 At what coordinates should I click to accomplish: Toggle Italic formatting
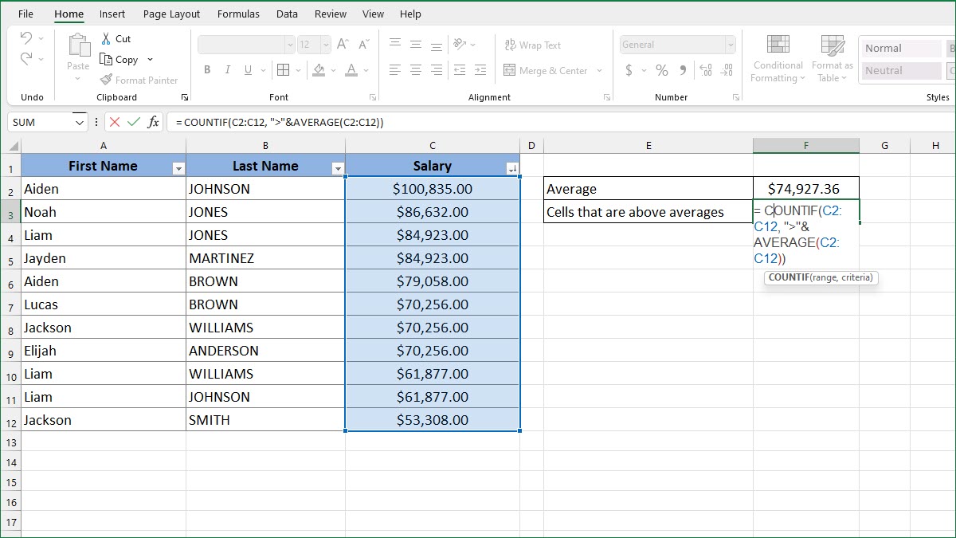228,70
